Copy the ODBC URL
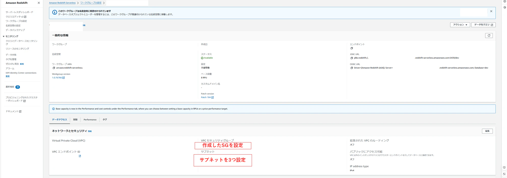Screen dimensions: 507x178 tap(352, 68)
